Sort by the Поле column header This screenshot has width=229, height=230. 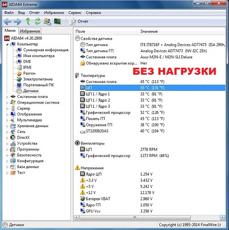coord(106,31)
